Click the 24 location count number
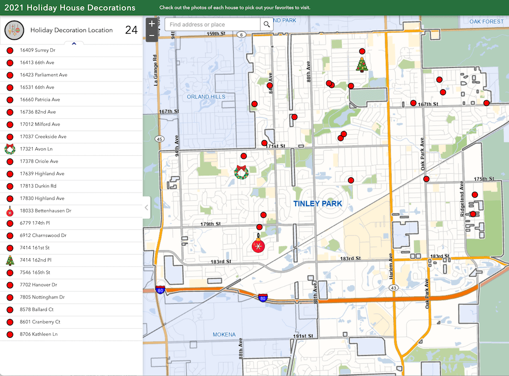The width and height of the screenshot is (509, 376). coord(131,30)
